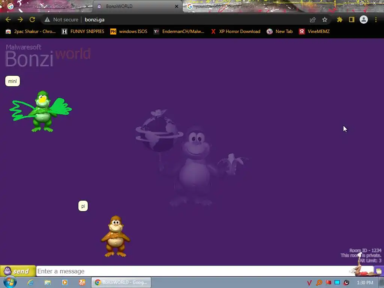This screenshot has width=384, height=288.
Task: Open the Chrome profile avatar
Action: (x=364, y=19)
